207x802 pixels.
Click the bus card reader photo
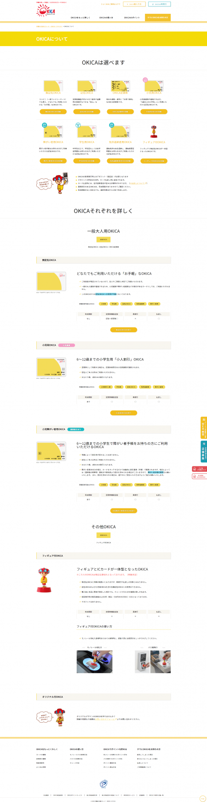pyautogui.click(x=153, y=661)
